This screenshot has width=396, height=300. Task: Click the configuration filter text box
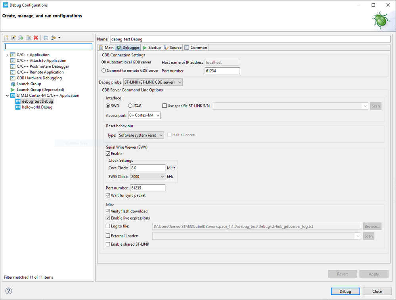click(48, 47)
